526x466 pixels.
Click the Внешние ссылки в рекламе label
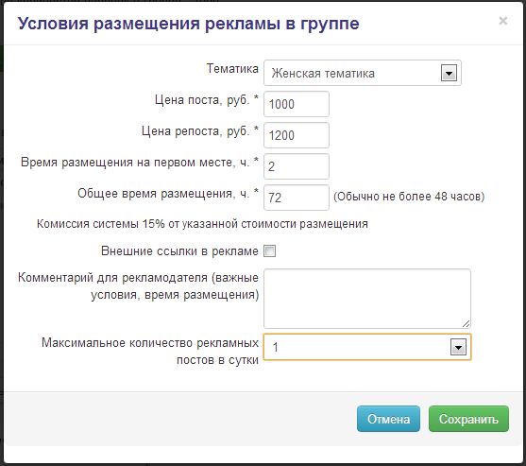pyautogui.click(x=179, y=251)
